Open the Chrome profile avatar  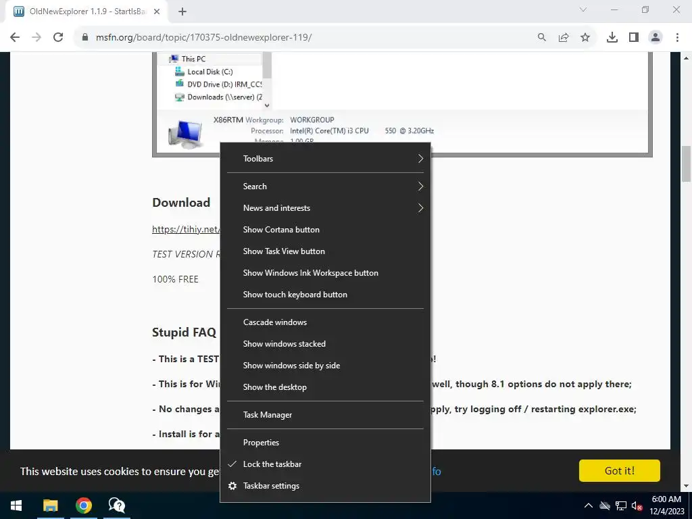click(x=656, y=37)
